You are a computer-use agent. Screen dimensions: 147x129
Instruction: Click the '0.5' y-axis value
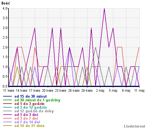point(5,76)
